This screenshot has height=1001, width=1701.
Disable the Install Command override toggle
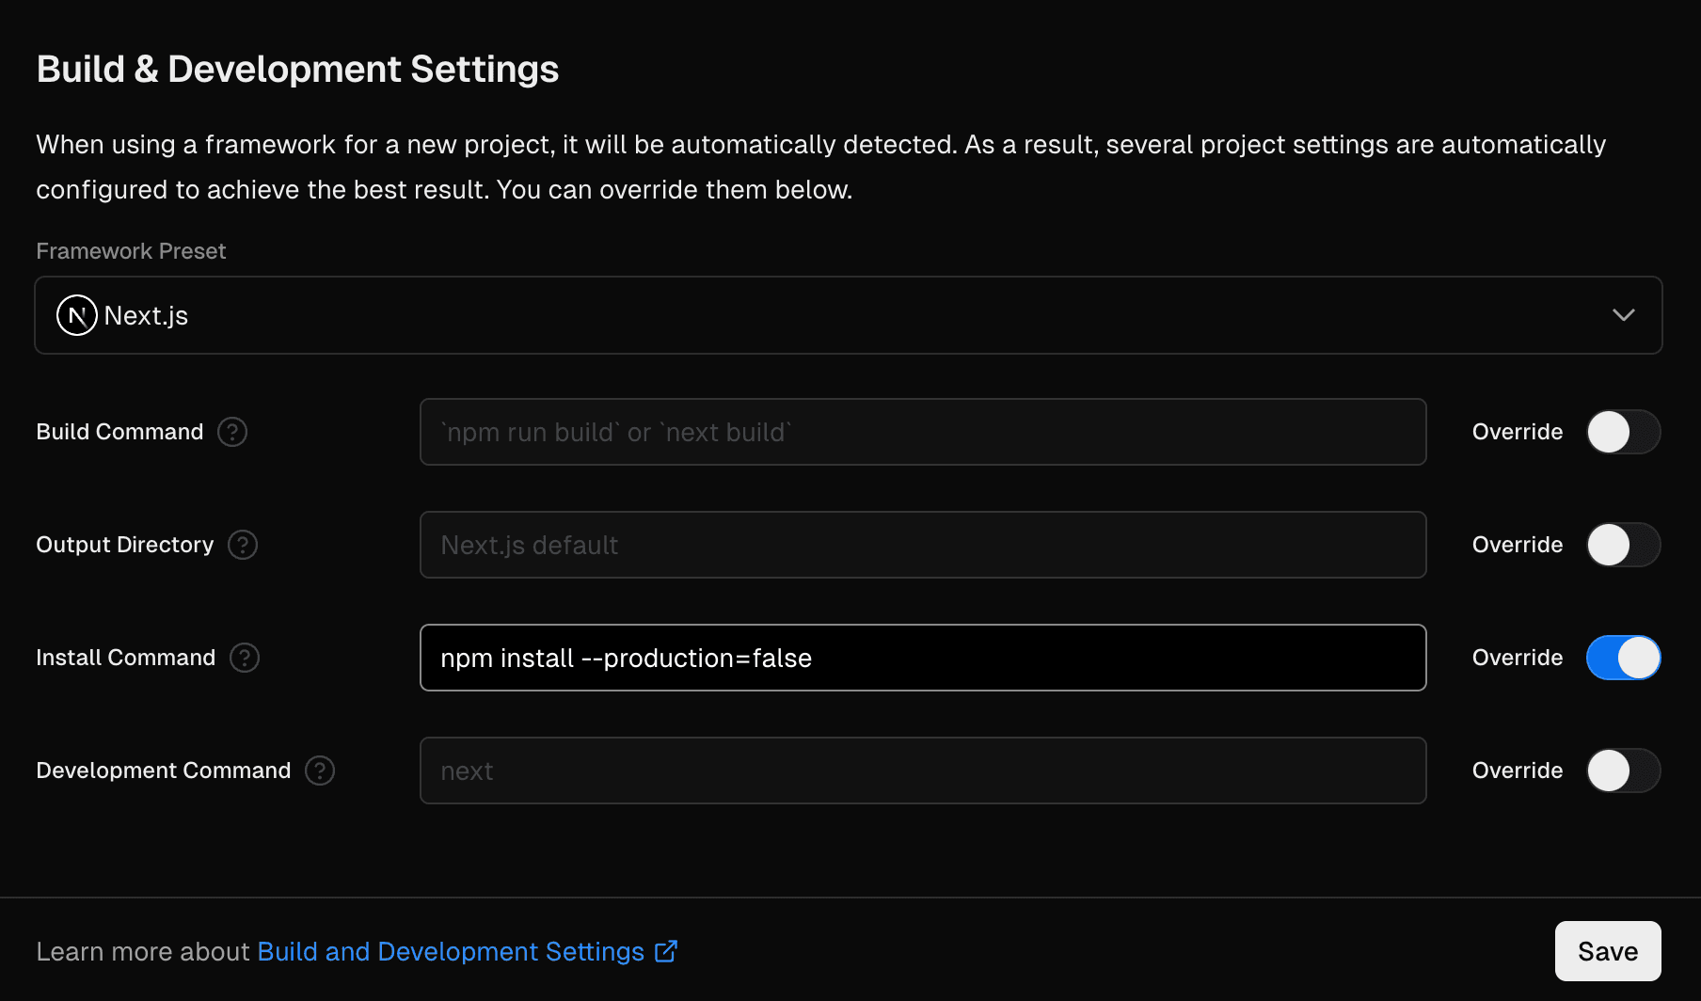[x=1622, y=658]
